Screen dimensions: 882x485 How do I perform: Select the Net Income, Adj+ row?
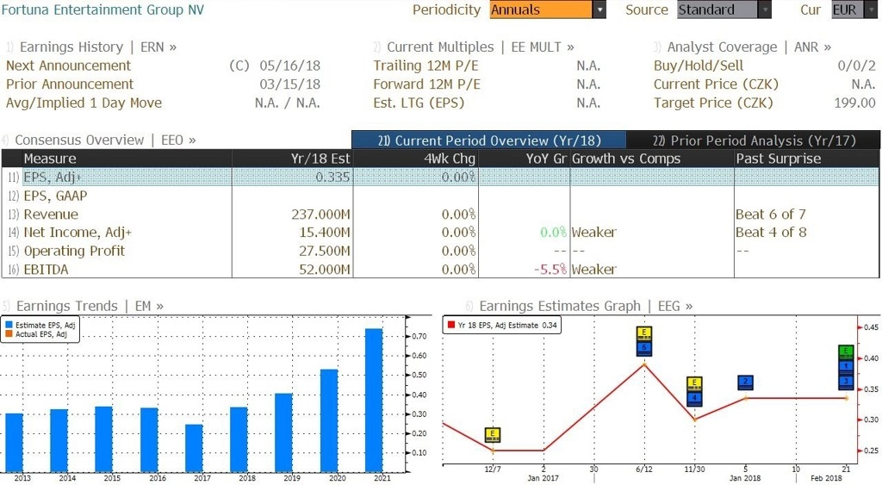coord(440,233)
